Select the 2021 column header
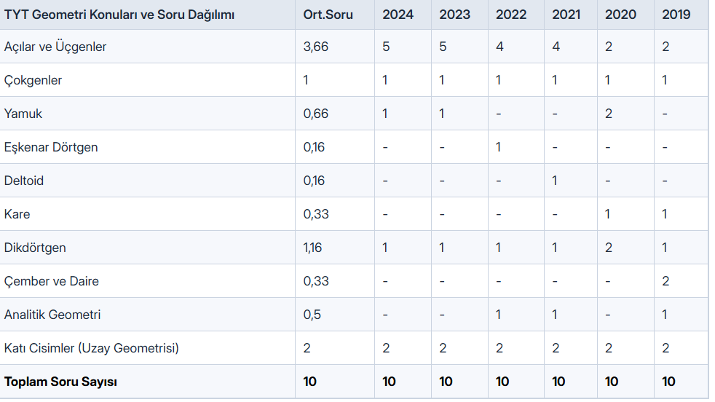The image size is (715, 402). pos(566,15)
